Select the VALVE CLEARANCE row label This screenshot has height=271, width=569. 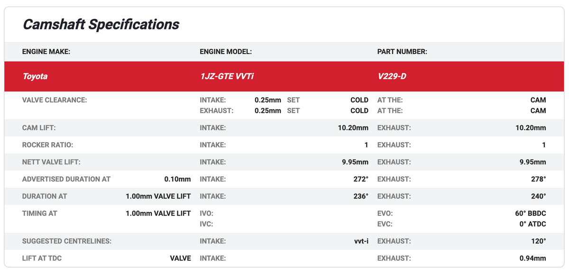[x=55, y=100]
